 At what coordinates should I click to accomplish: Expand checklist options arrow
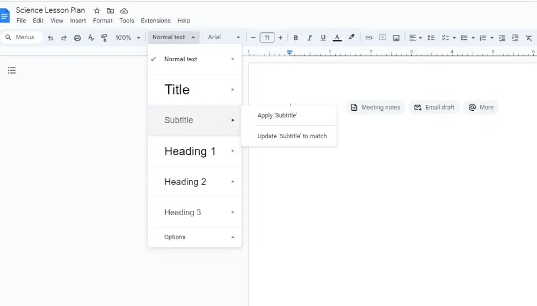point(454,38)
